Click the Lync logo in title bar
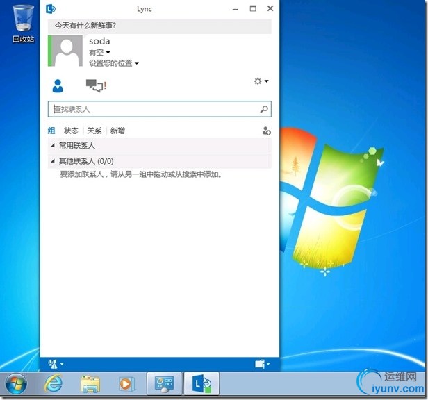 [51, 9]
